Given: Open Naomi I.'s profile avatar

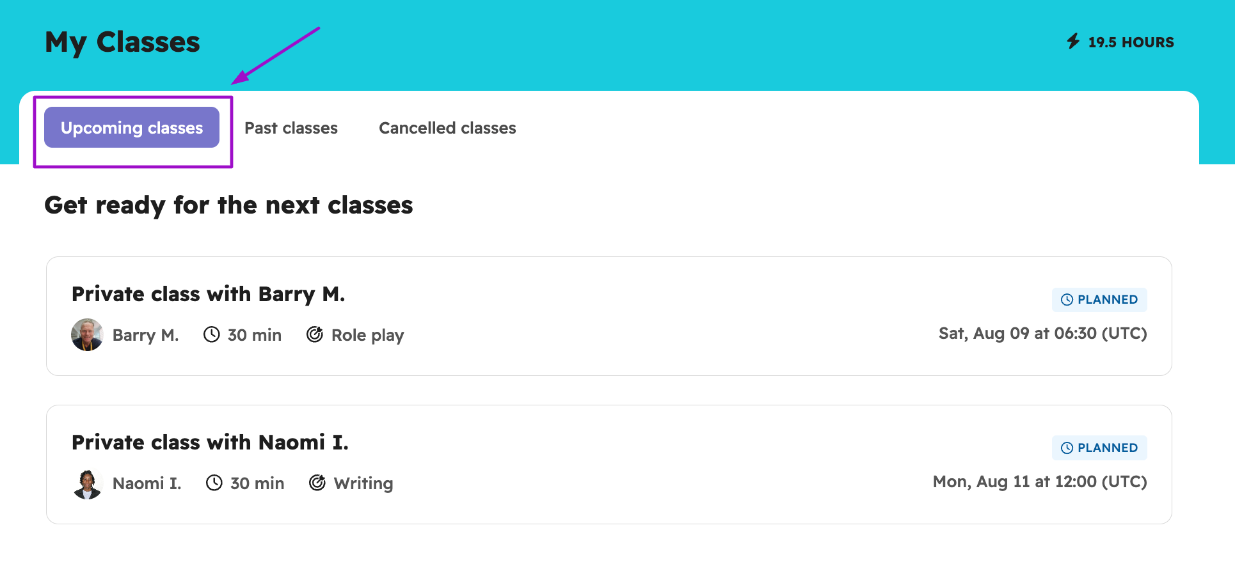Looking at the screenshot, I should click(87, 483).
